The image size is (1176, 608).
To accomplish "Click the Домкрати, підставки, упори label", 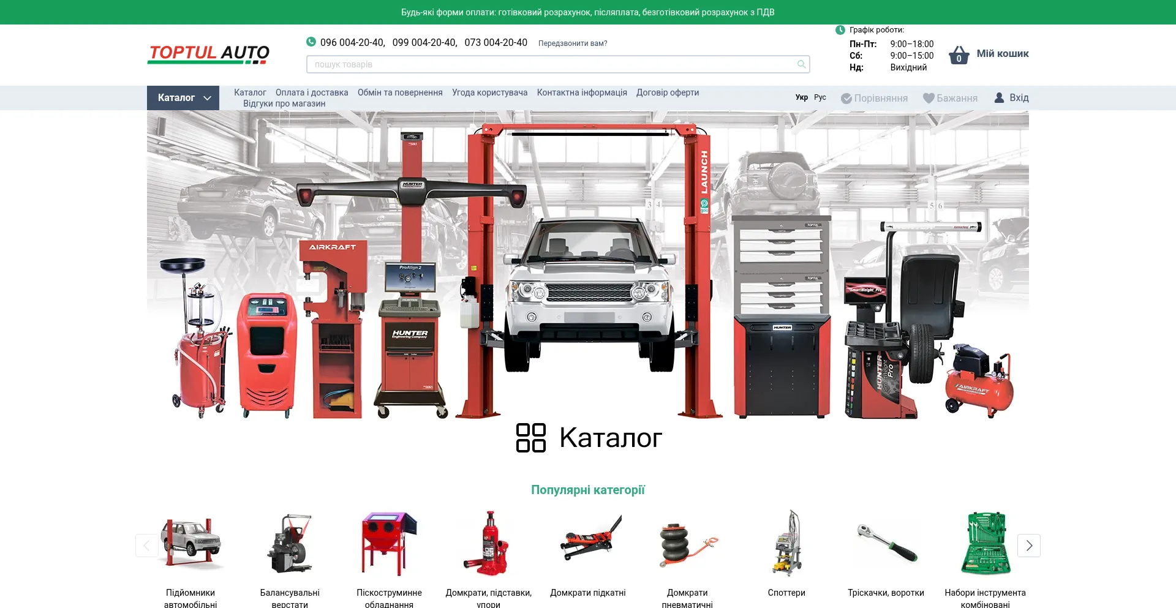I will [488, 598].
